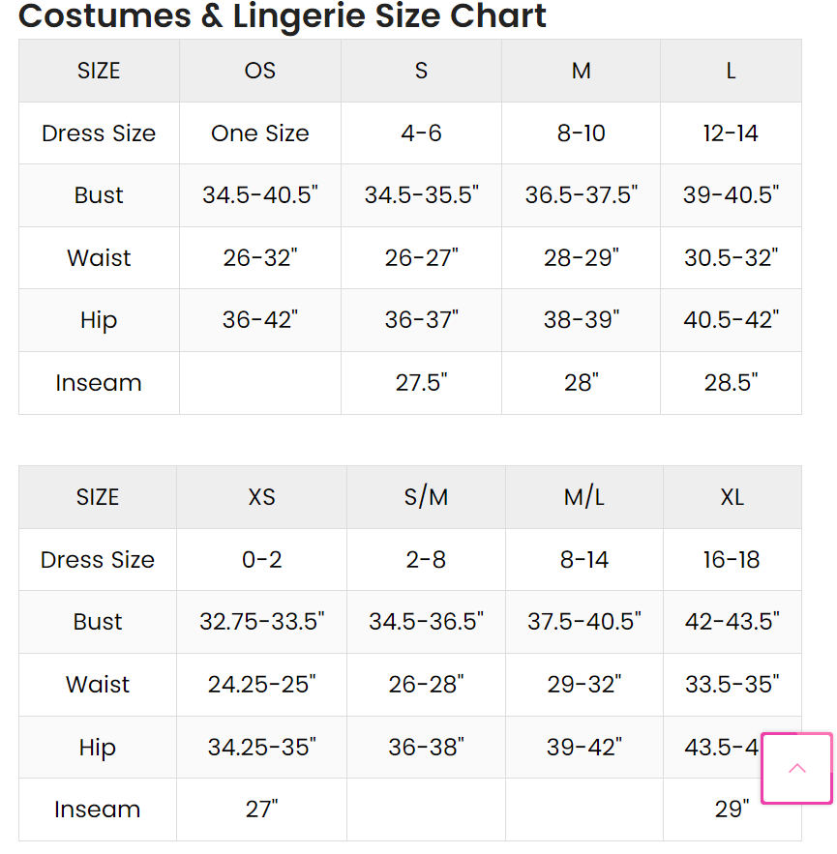The height and width of the screenshot is (854, 837).
Task: Click the M size column header
Action: (x=581, y=71)
